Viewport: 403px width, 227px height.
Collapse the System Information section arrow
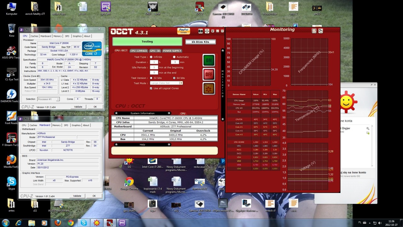click(169, 113)
